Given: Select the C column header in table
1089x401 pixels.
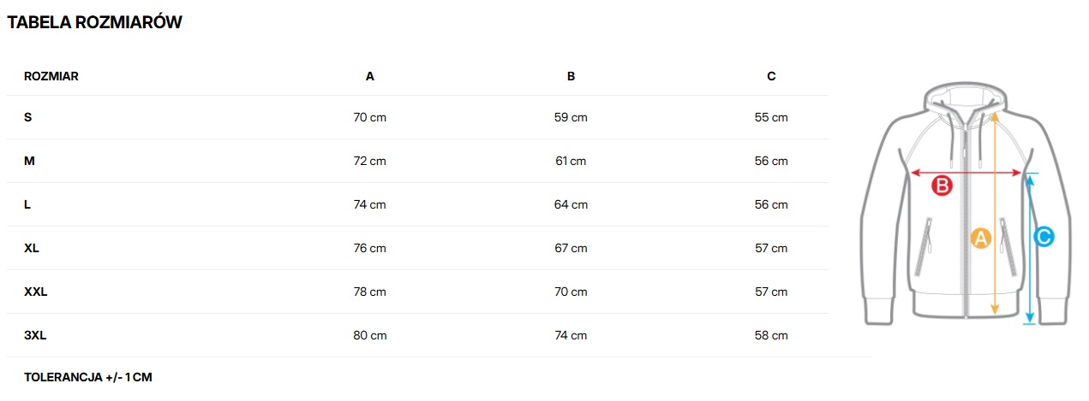Looking at the screenshot, I should click(x=771, y=76).
